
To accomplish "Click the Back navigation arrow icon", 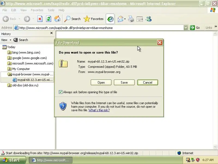I will pos(6,19).
